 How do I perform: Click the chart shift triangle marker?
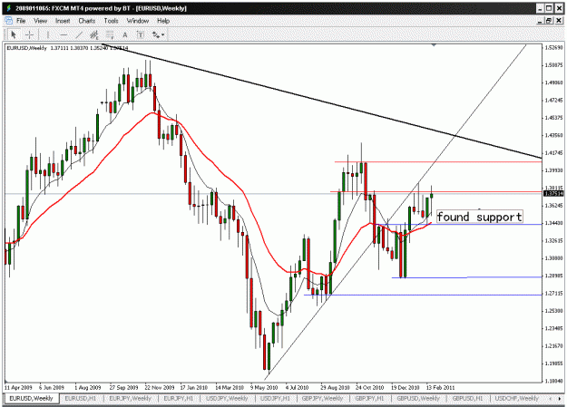(x=434, y=44)
